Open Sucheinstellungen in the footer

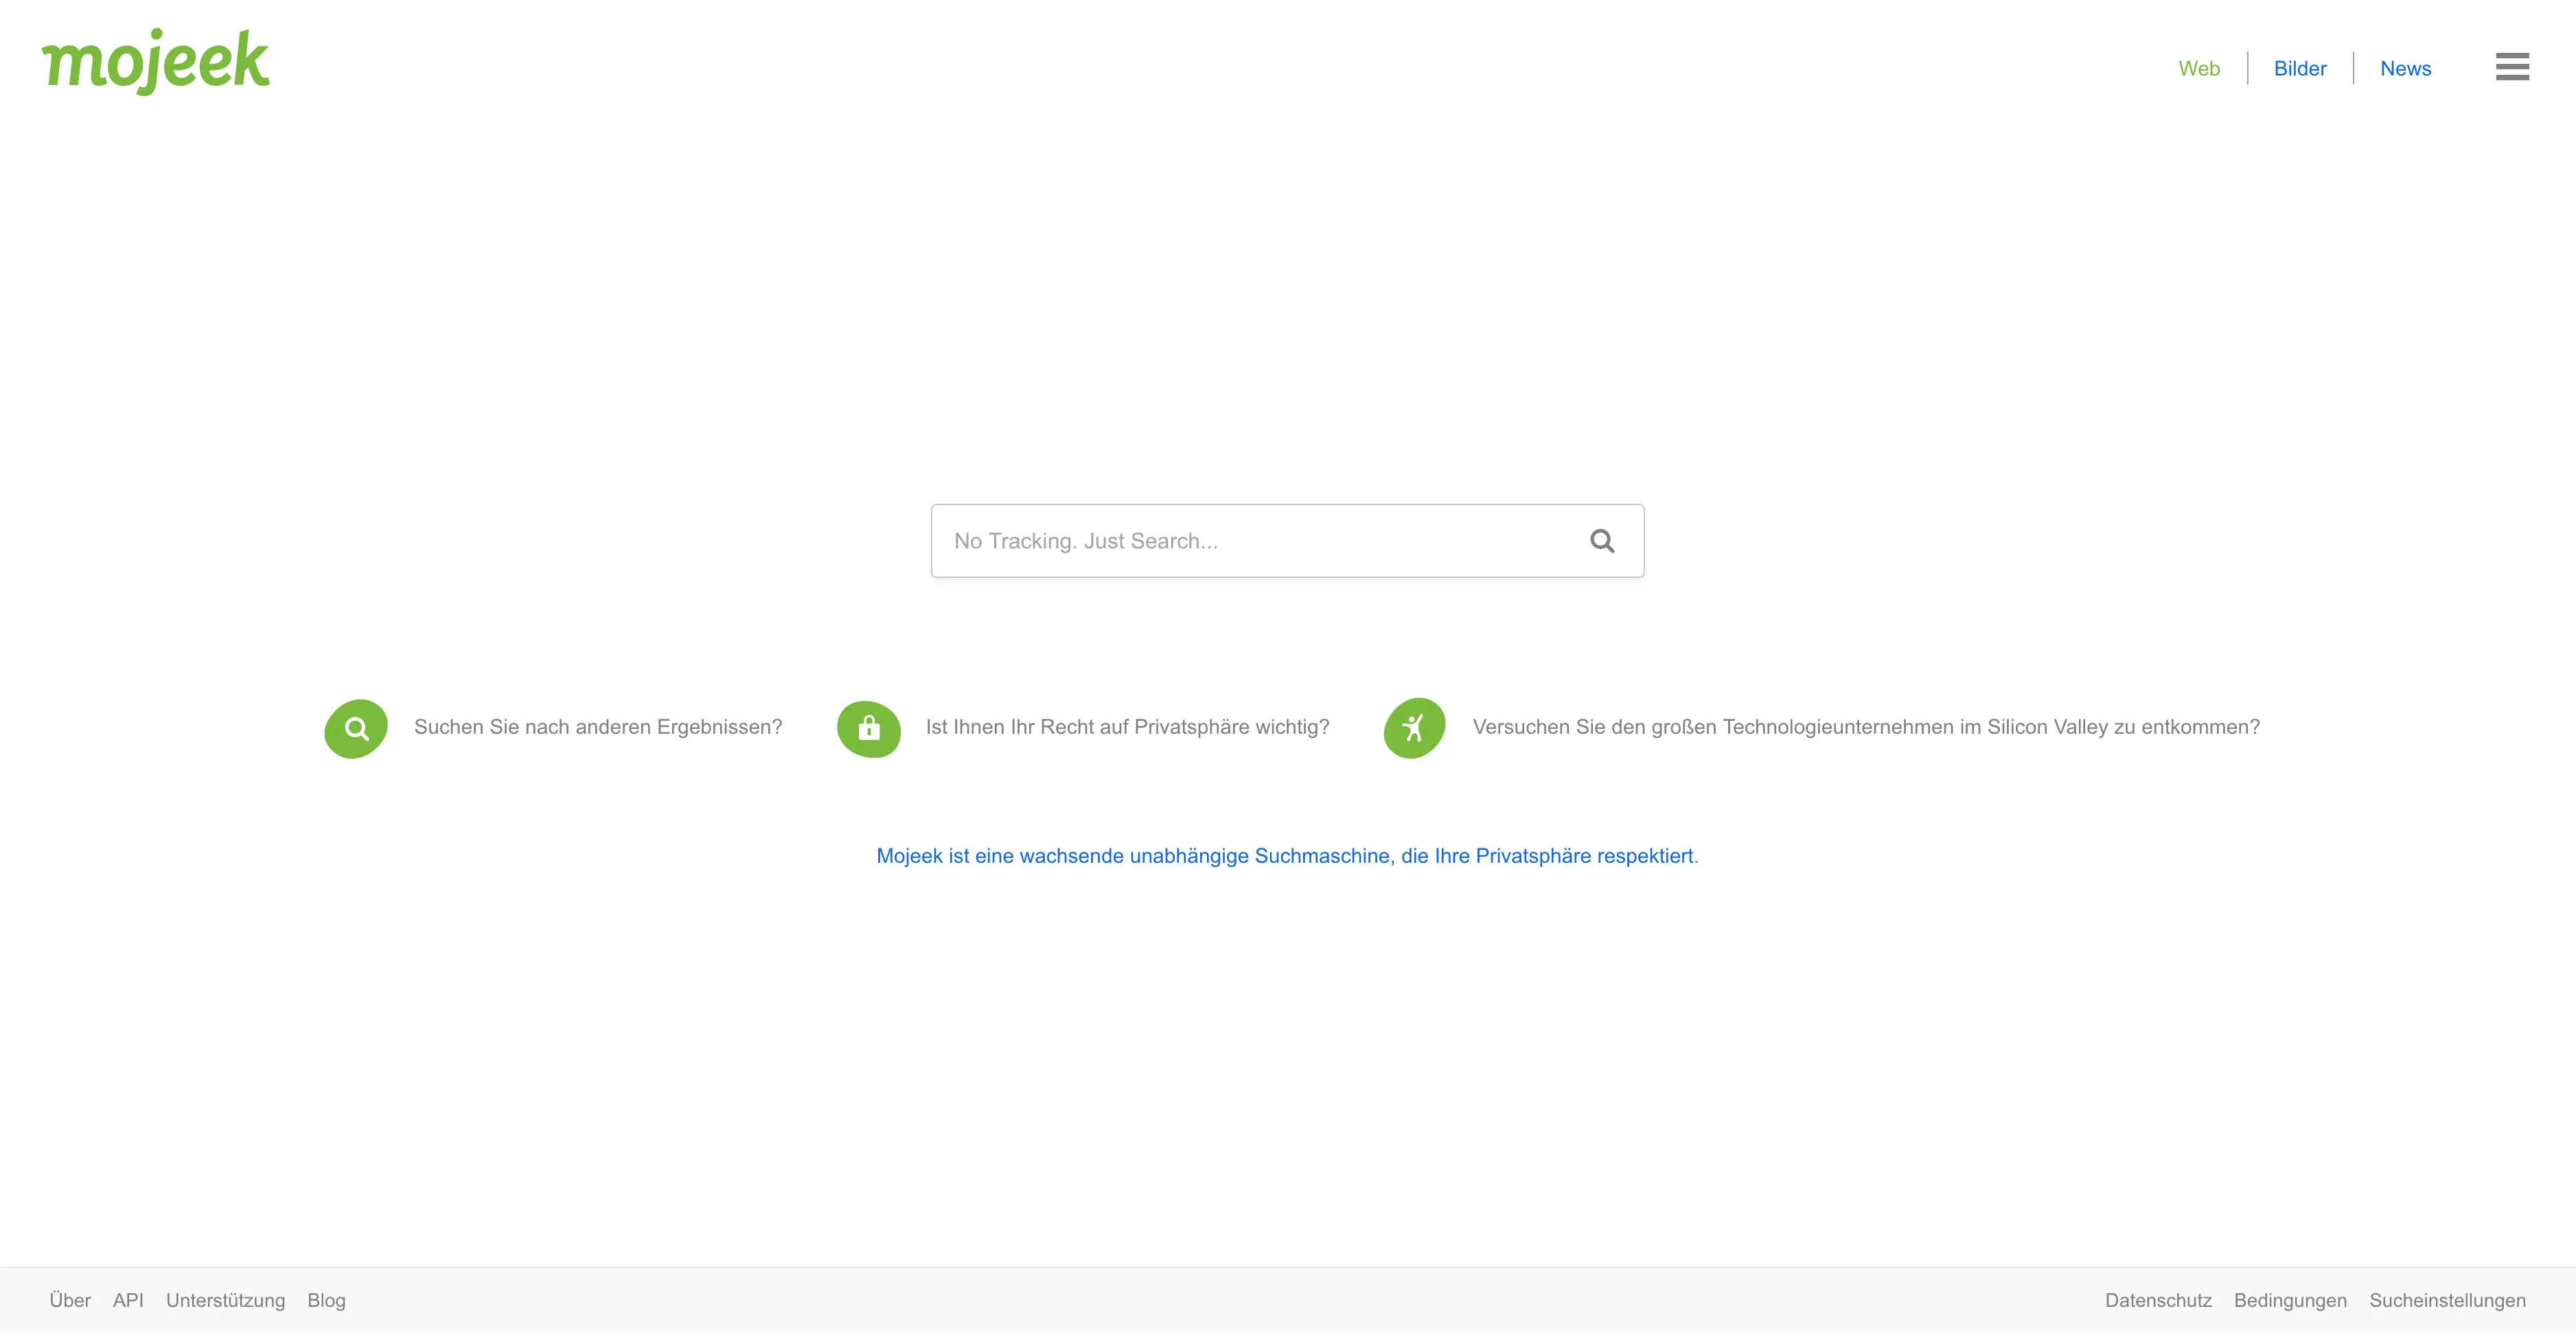pos(2447,1300)
